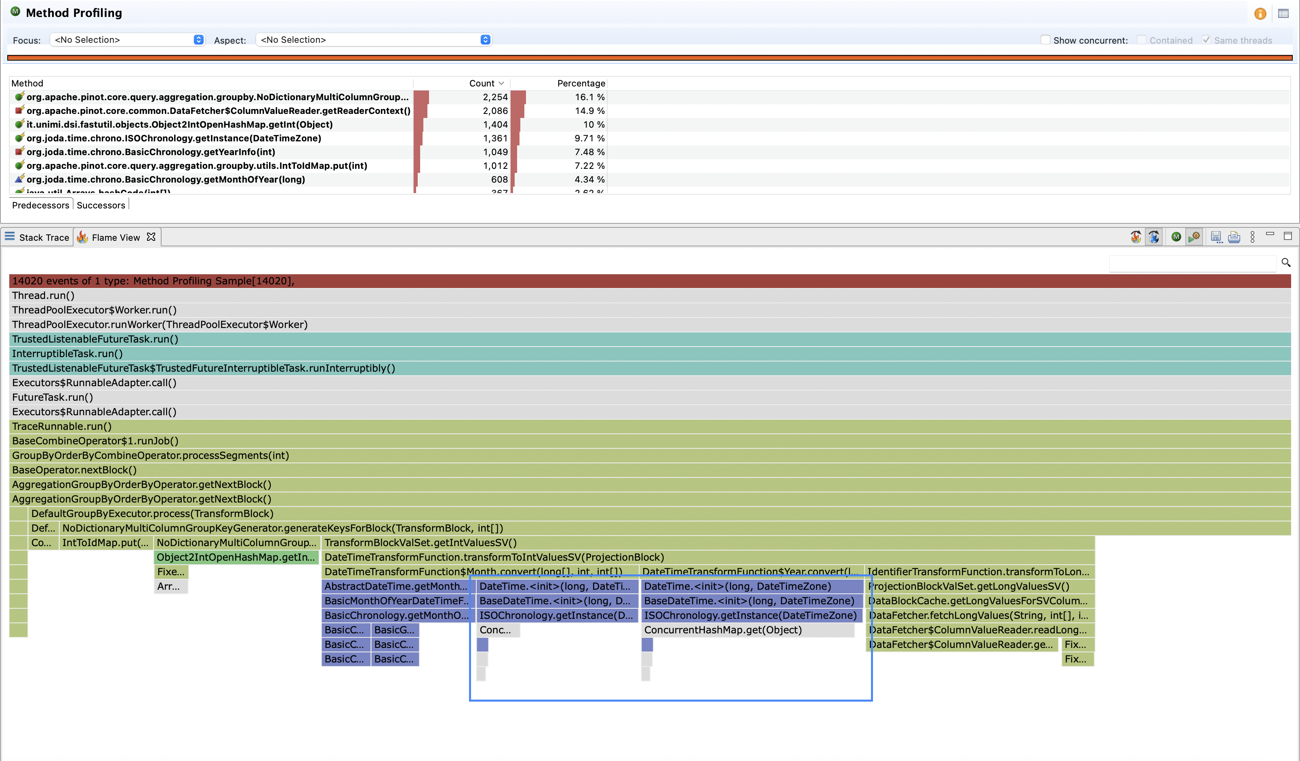
Task: Click the blue icicle graph icon
Action: tap(1153, 237)
